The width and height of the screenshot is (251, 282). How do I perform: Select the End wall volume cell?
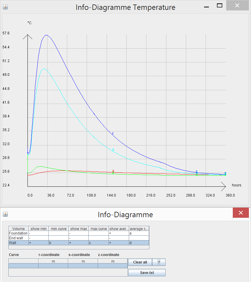(19, 238)
